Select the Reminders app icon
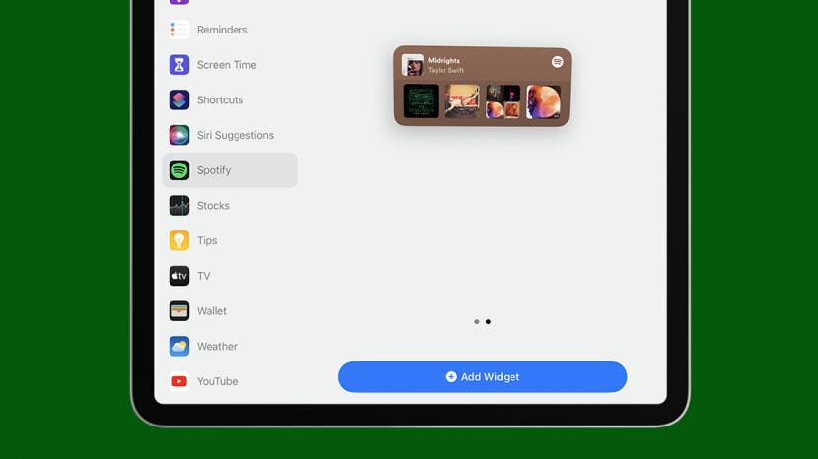This screenshot has width=818, height=459. pyautogui.click(x=179, y=30)
